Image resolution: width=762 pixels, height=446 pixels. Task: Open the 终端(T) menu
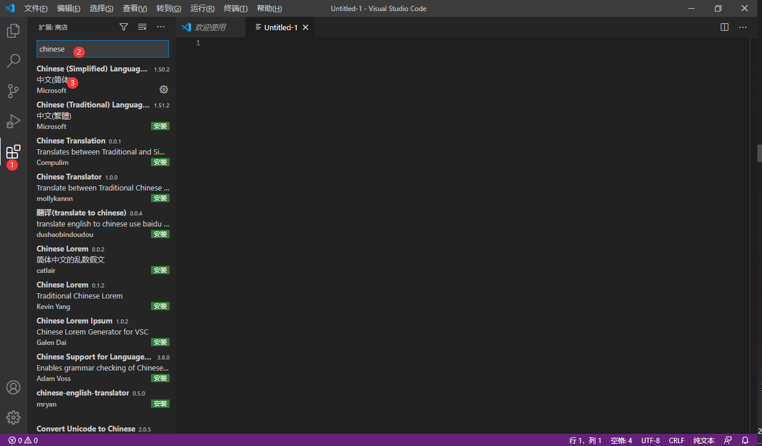pyautogui.click(x=235, y=8)
